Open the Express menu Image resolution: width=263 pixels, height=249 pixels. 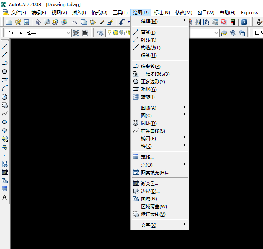pos(249,13)
